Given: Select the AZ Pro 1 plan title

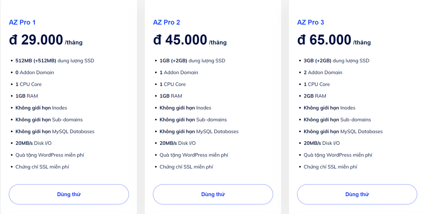Looking at the screenshot, I should click(22, 23).
